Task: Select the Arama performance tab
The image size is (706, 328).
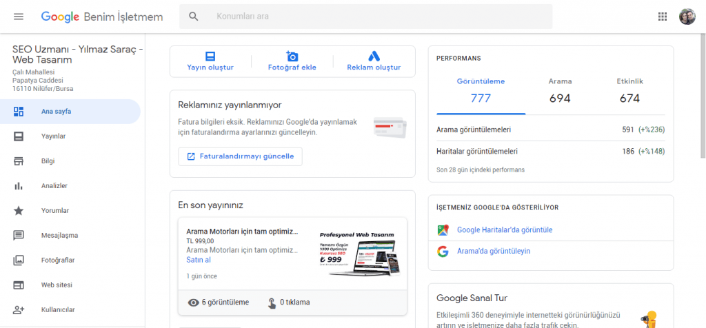Action: (560, 92)
